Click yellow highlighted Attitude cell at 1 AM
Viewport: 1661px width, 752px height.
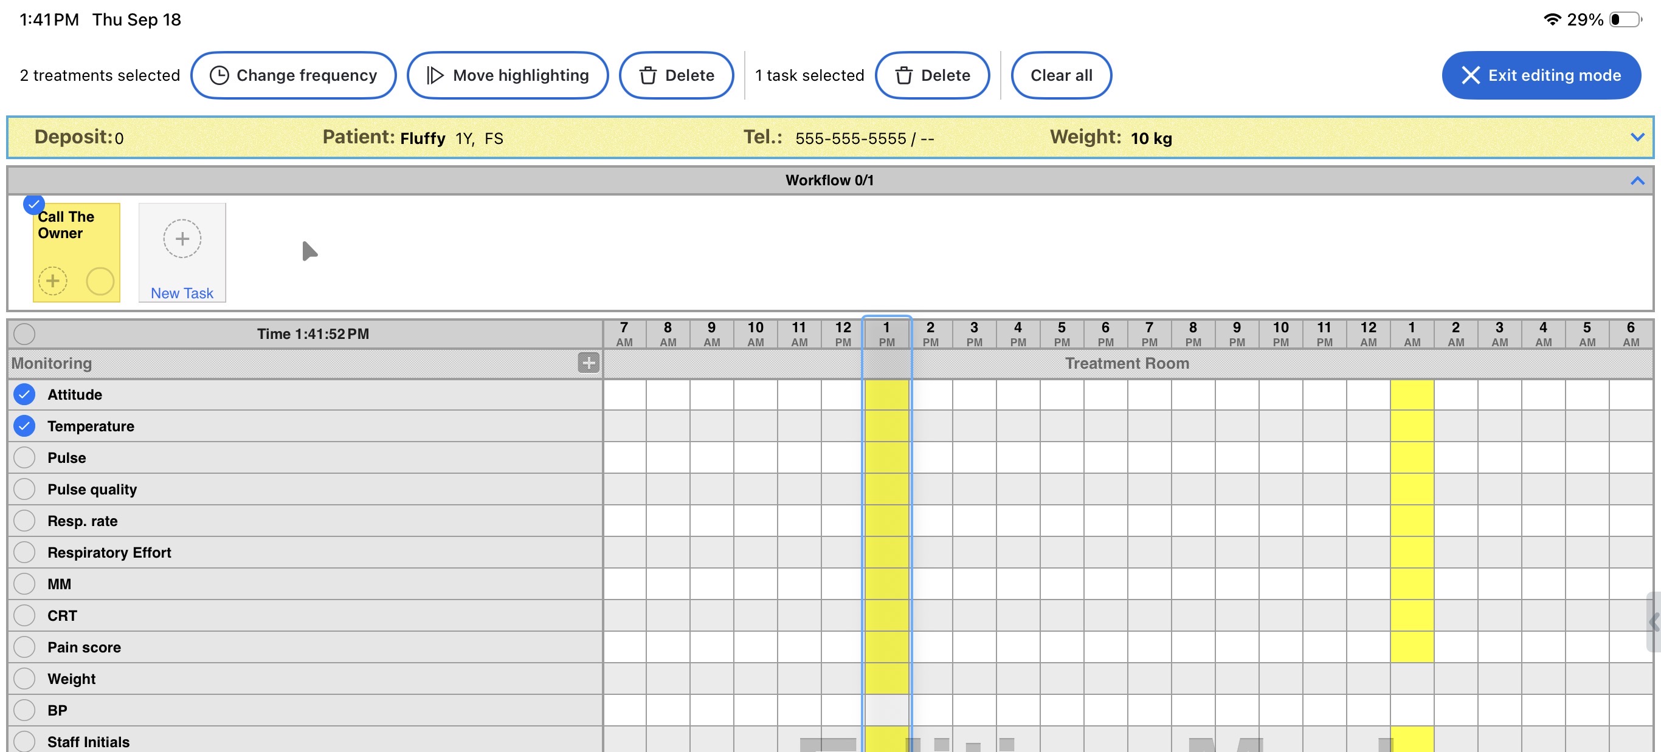point(1412,394)
